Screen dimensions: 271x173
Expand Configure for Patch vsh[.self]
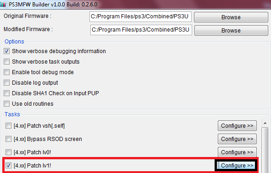click(x=237, y=126)
